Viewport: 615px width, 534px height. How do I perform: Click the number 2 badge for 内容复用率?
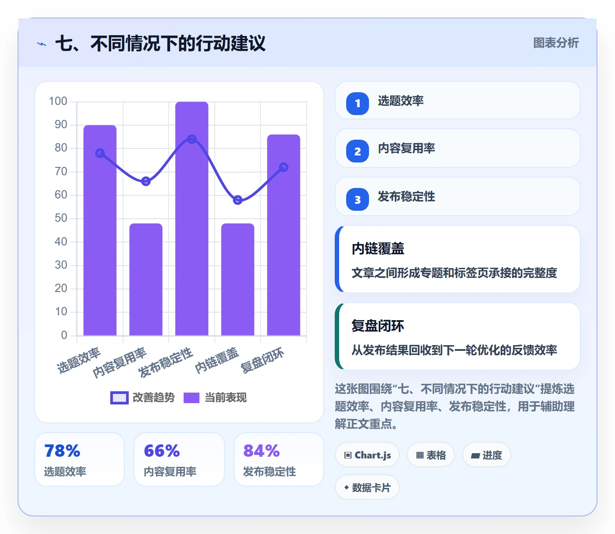click(x=358, y=151)
